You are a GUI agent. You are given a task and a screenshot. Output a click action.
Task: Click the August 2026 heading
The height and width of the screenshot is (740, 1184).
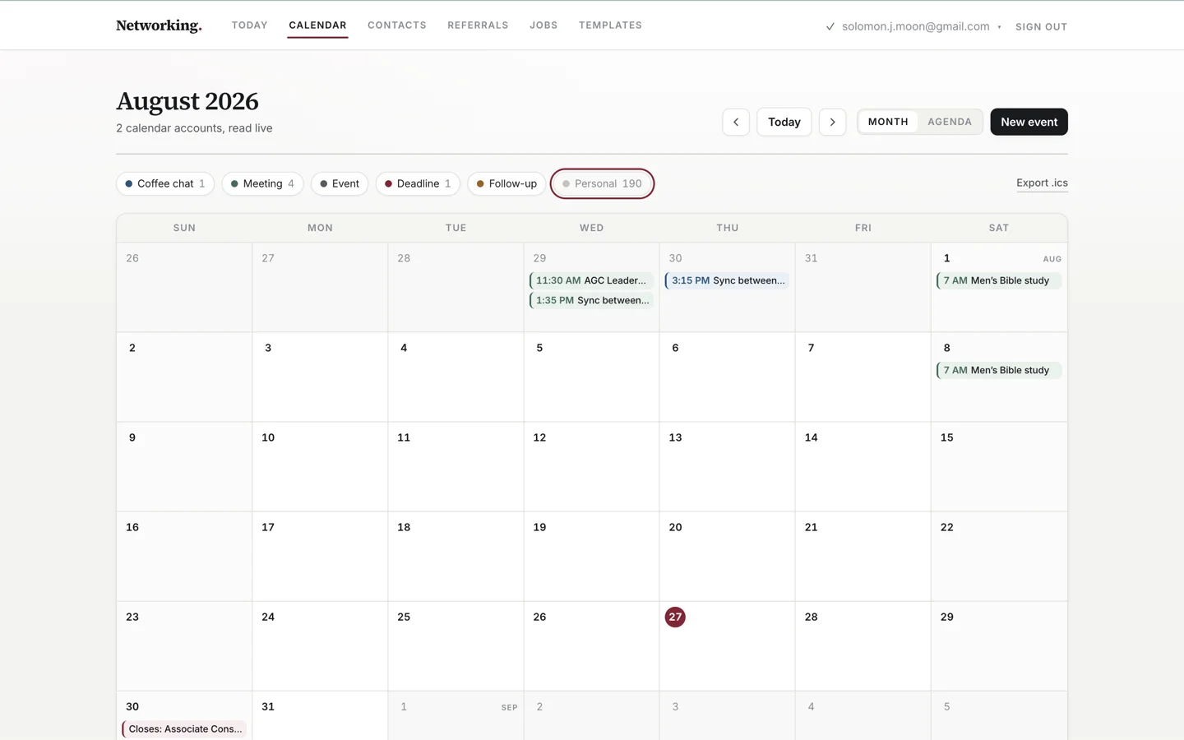(x=187, y=101)
